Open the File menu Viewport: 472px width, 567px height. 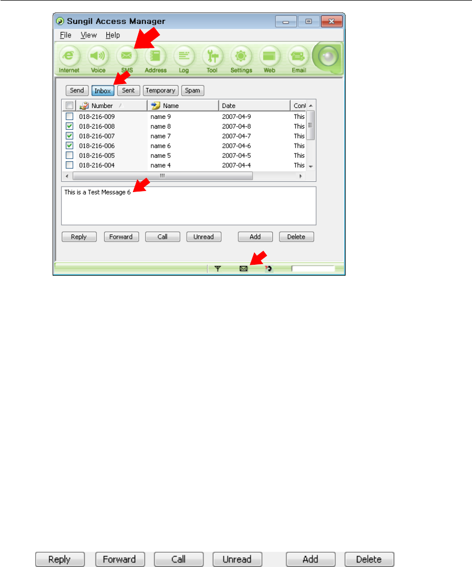66,35
